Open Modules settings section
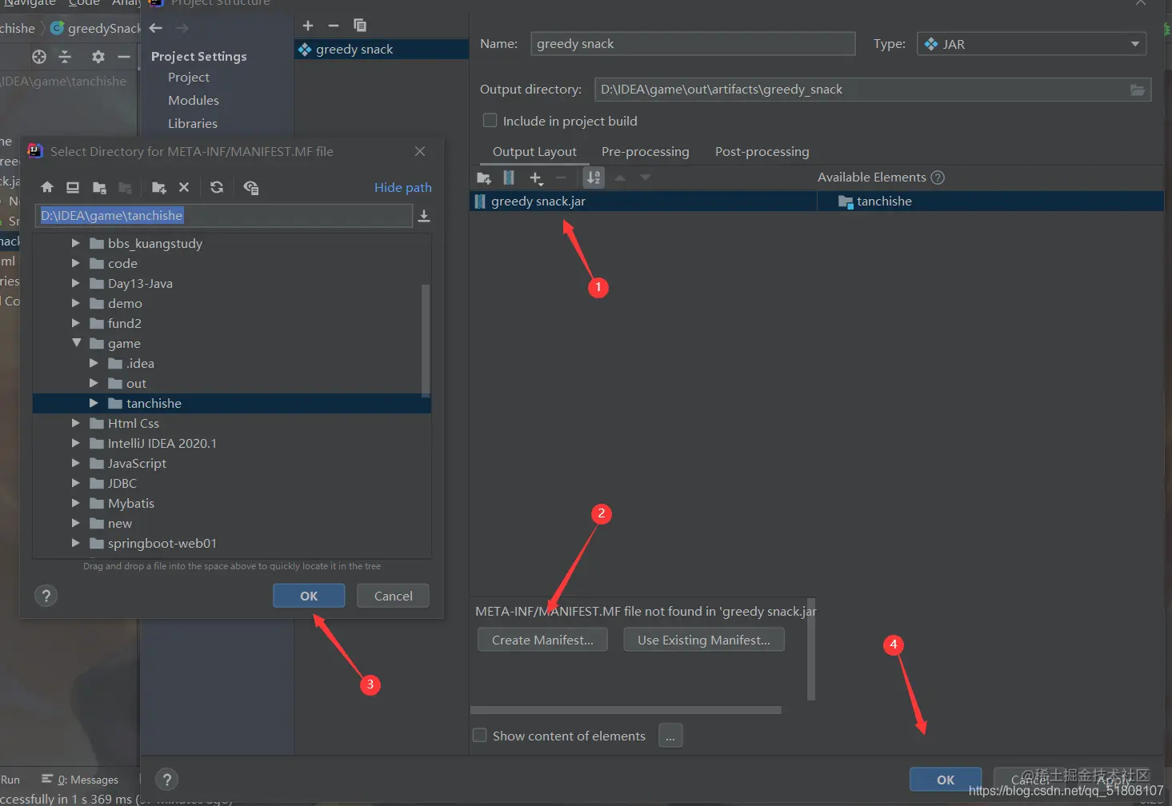Viewport: 1172px width, 806px height. [193, 101]
